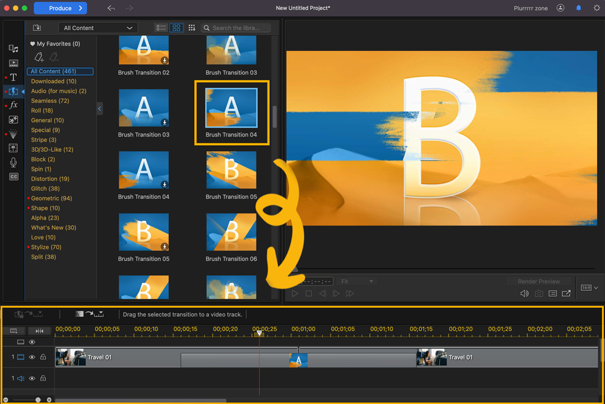605x404 pixels.
Task: Open the Voice-Over recording room microphone
Action: pos(13,162)
